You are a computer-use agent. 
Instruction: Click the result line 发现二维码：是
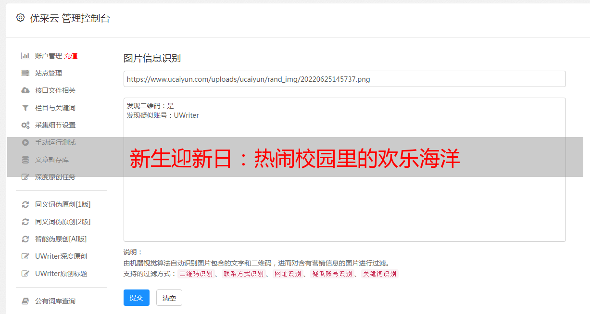(x=151, y=105)
